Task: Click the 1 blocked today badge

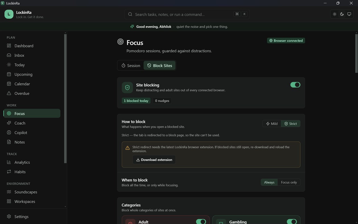Action: [136, 101]
